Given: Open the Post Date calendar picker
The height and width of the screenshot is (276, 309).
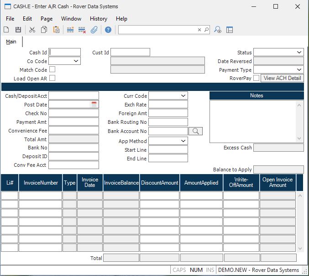Looking at the screenshot, I should pos(94,105).
